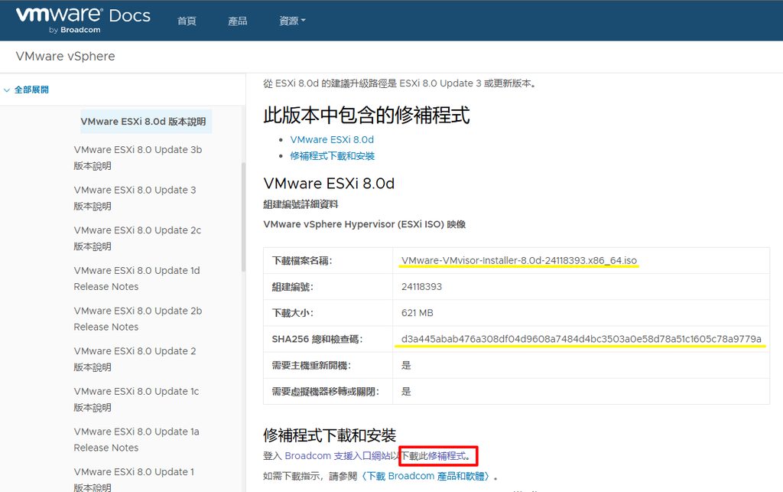Open the 首頁 menu item
This screenshot has width=783, height=492.
click(187, 21)
